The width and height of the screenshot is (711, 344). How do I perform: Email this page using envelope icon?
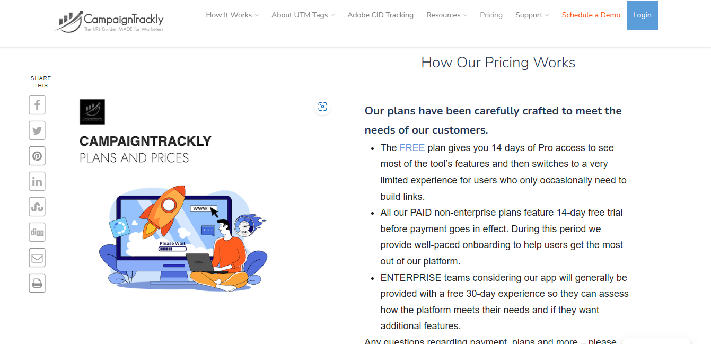(x=37, y=258)
